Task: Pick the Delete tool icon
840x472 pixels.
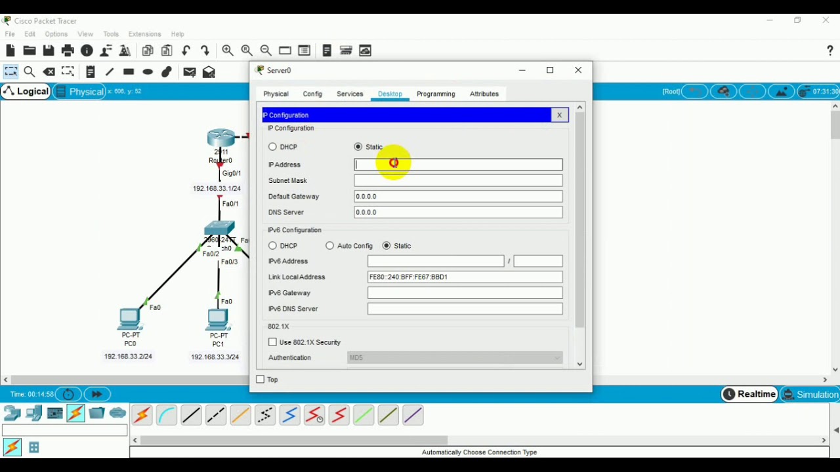Action: [x=49, y=72]
